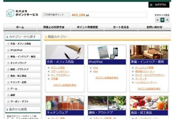Click the 文具・オフィス用品 blue title bar
Screen dimensions: 175x119
[65, 62]
